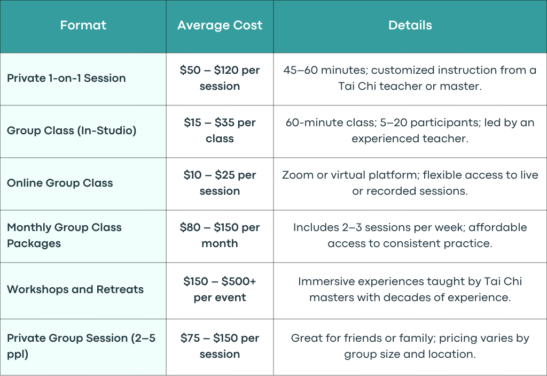Viewport: 547px width, 376px height.
Task: Click the $15 – $35 per class price
Action: [x=220, y=131]
